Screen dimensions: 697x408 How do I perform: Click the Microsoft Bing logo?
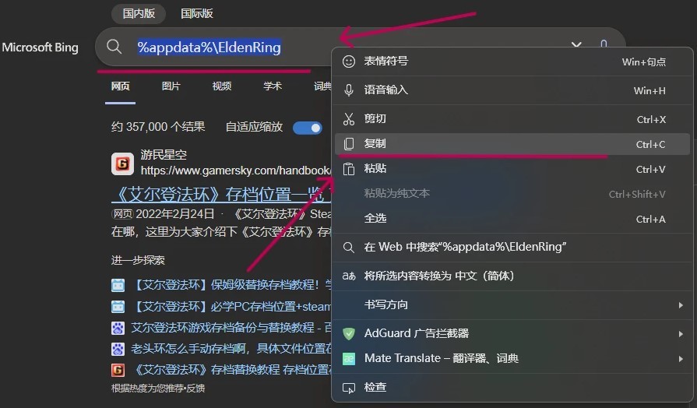coord(40,47)
